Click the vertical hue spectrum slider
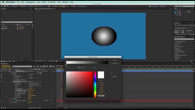 tap(95, 84)
